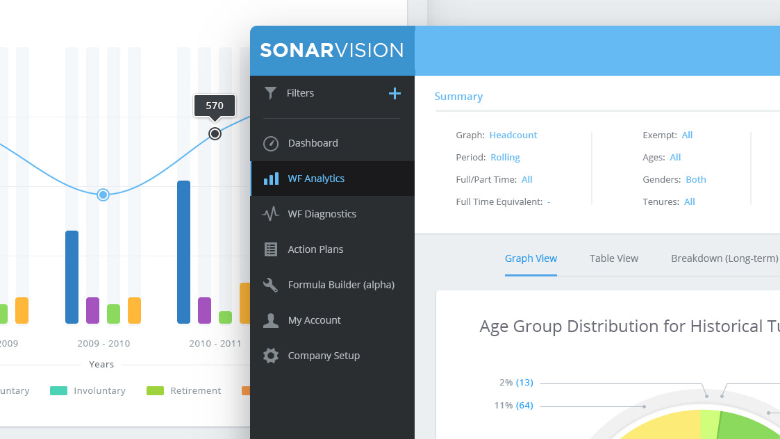Click the Involuntary legend label
Screen dimensions: 780x439
tap(99, 390)
